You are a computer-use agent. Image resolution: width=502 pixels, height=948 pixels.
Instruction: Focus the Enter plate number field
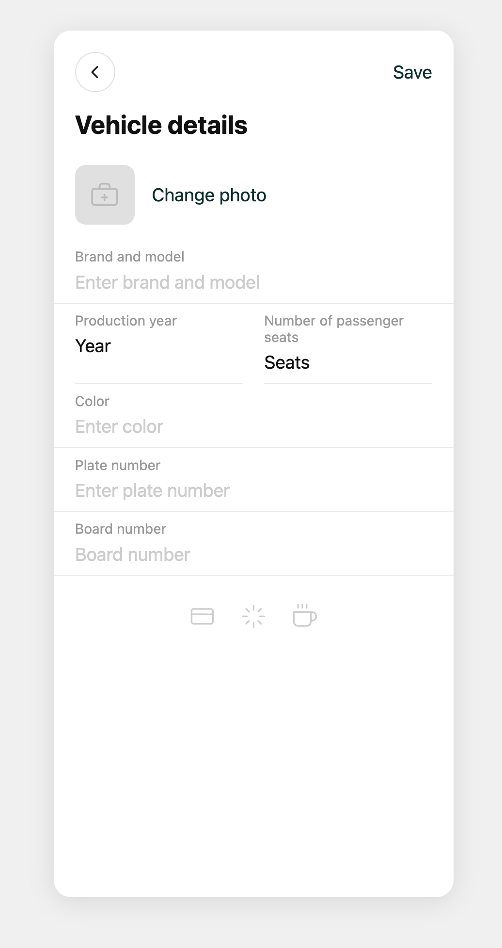coord(253,490)
